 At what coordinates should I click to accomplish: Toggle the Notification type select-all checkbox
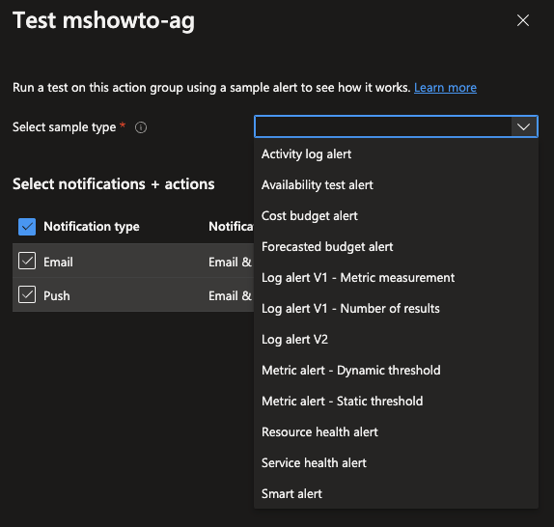(27, 227)
